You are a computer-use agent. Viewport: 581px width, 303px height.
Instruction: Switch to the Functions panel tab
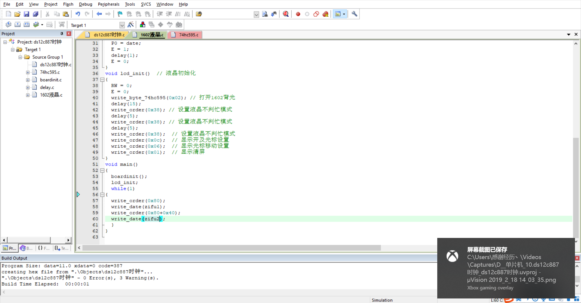click(x=44, y=248)
